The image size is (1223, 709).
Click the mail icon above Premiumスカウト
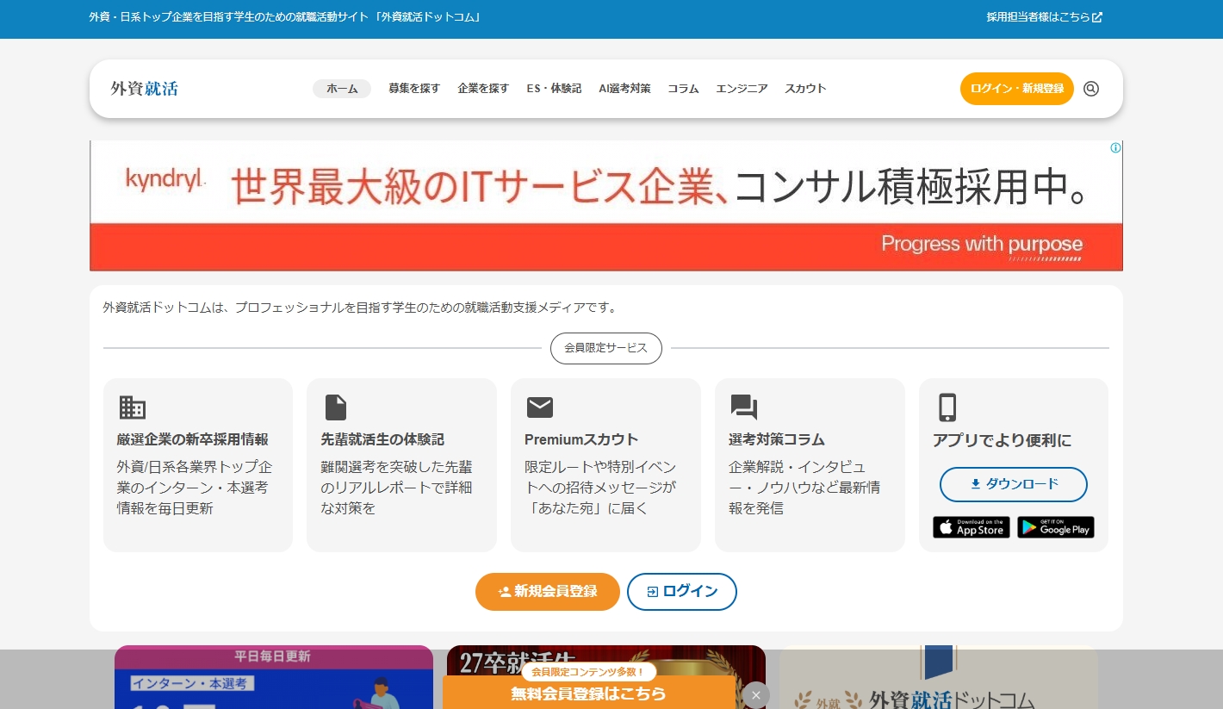point(540,407)
